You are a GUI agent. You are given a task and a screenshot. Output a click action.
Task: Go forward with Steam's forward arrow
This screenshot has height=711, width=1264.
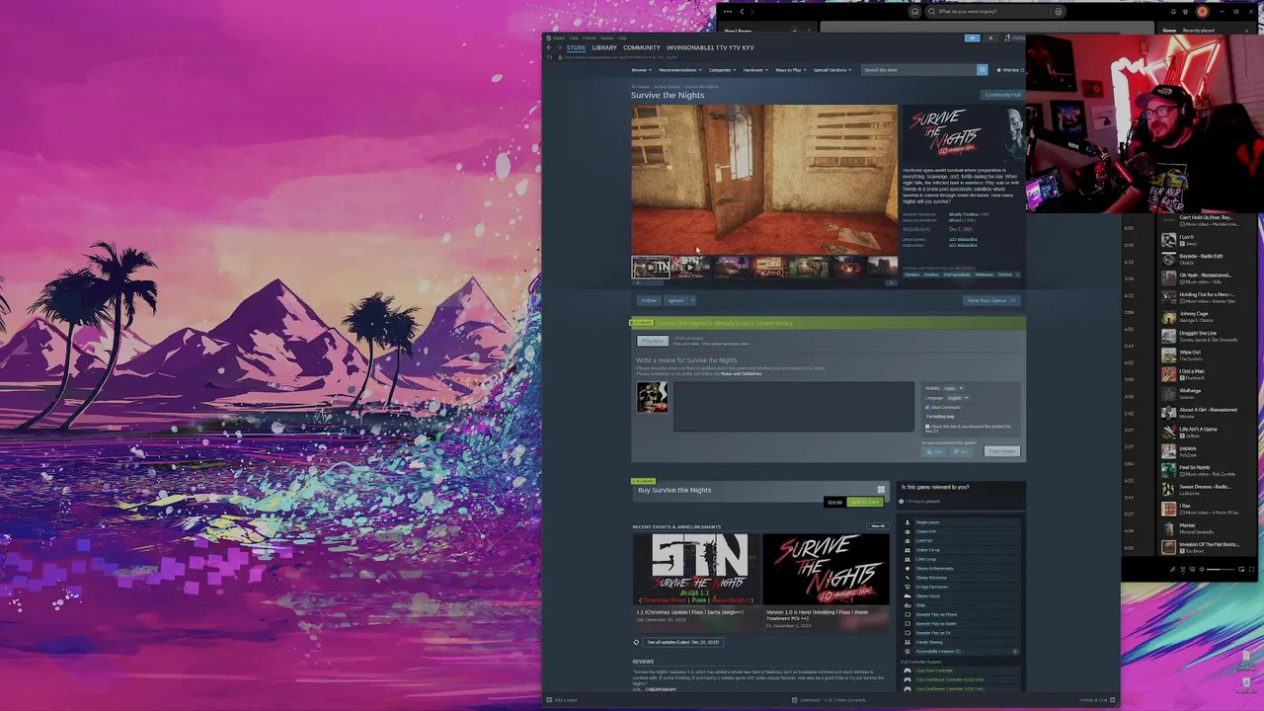560,47
